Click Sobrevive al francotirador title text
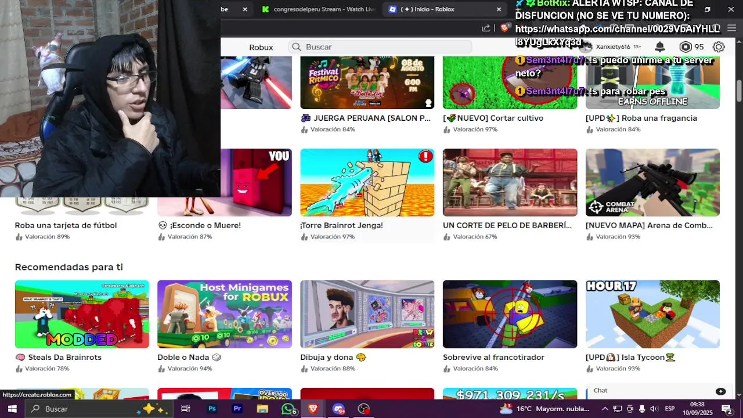This screenshot has height=418, width=743. [x=493, y=357]
